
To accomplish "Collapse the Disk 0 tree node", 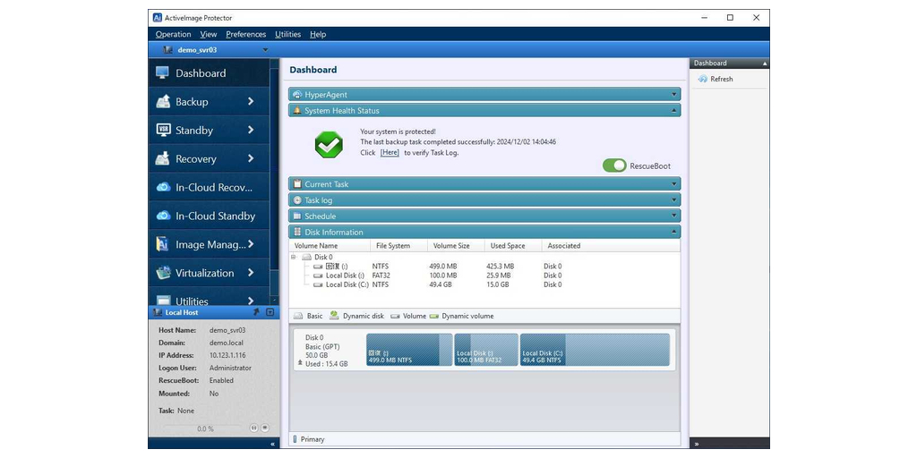I will pos(294,257).
